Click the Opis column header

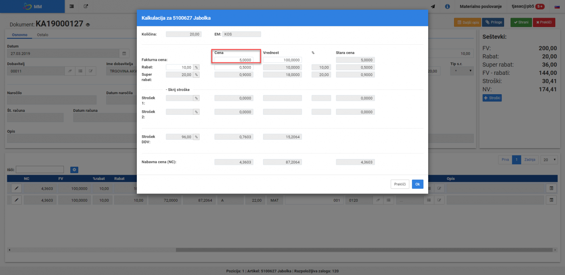(x=450, y=178)
